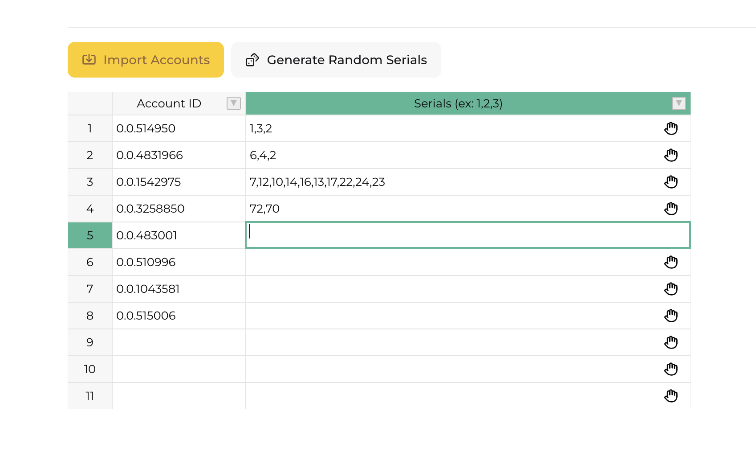Select the row 10 header number
The height and width of the screenshot is (460, 756).
[90, 369]
